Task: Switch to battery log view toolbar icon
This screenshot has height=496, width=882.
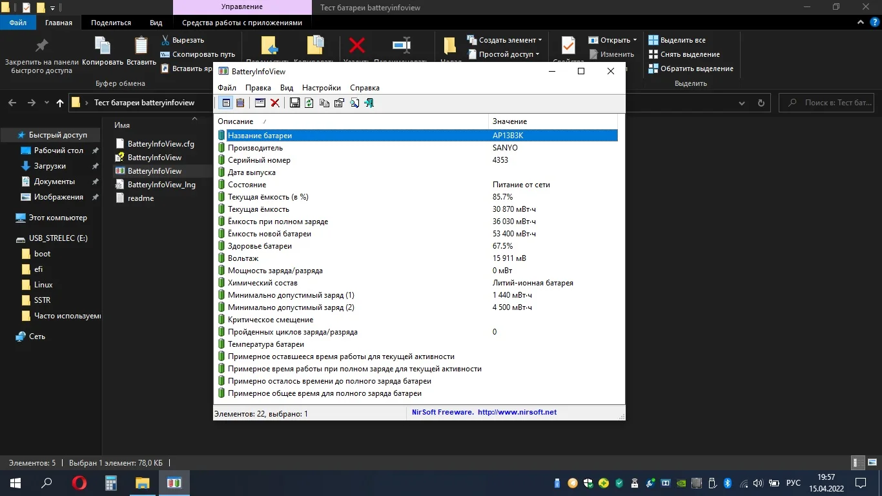Action: coord(240,103)
